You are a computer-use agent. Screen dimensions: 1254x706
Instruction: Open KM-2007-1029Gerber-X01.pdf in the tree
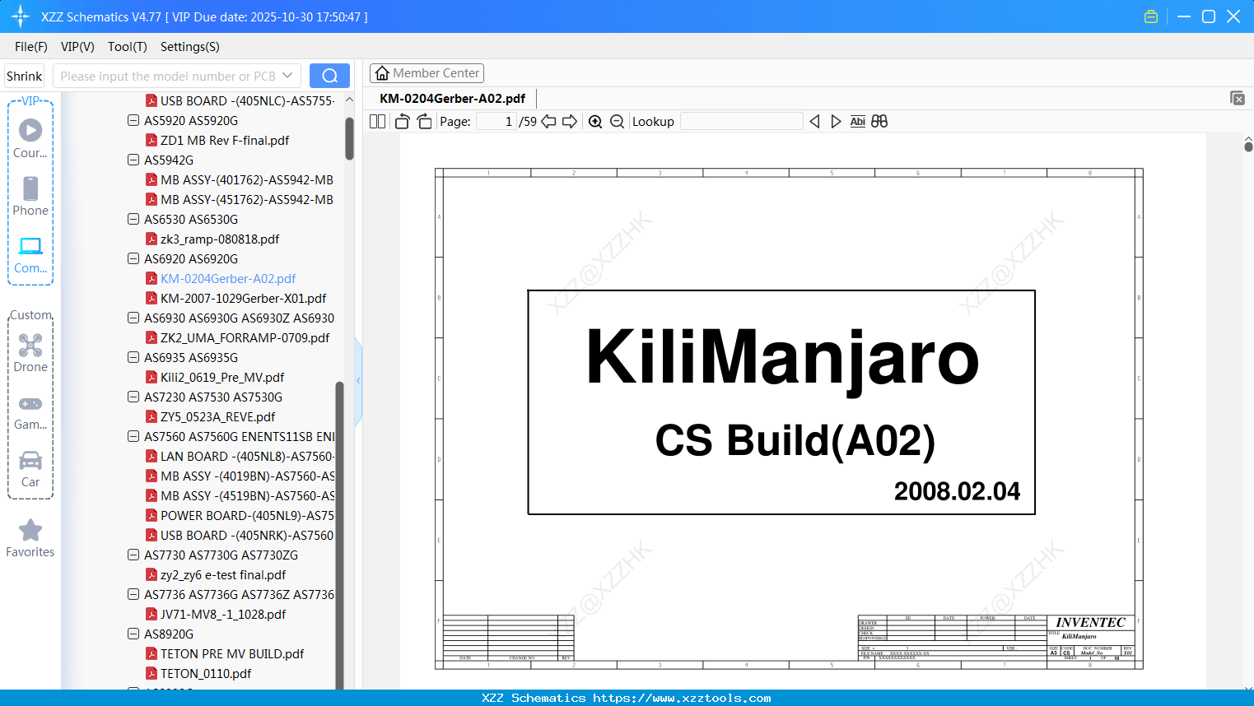click(243, 298)
